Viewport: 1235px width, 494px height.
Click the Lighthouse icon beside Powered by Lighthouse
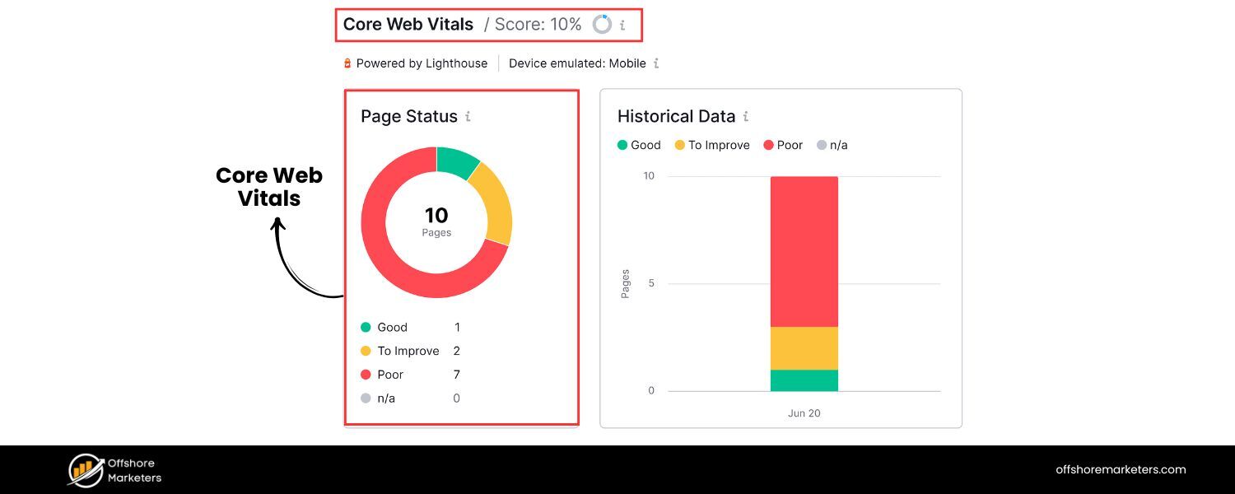click(x=349, y=63)
